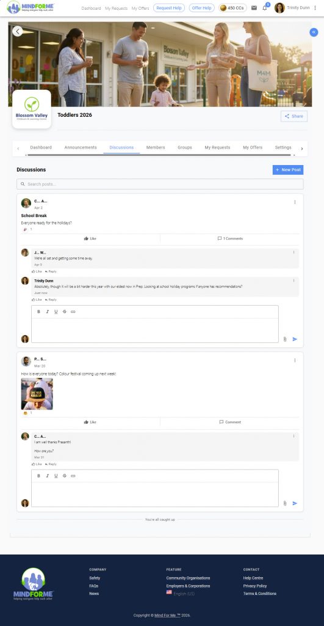Select the Discussions tab

pyautogui.click(x=121, y=147)
